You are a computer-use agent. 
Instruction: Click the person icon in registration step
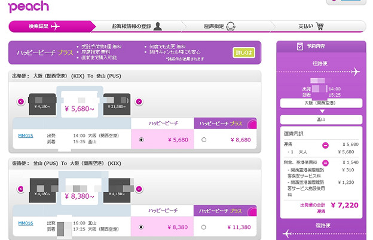tap(157, 26)
